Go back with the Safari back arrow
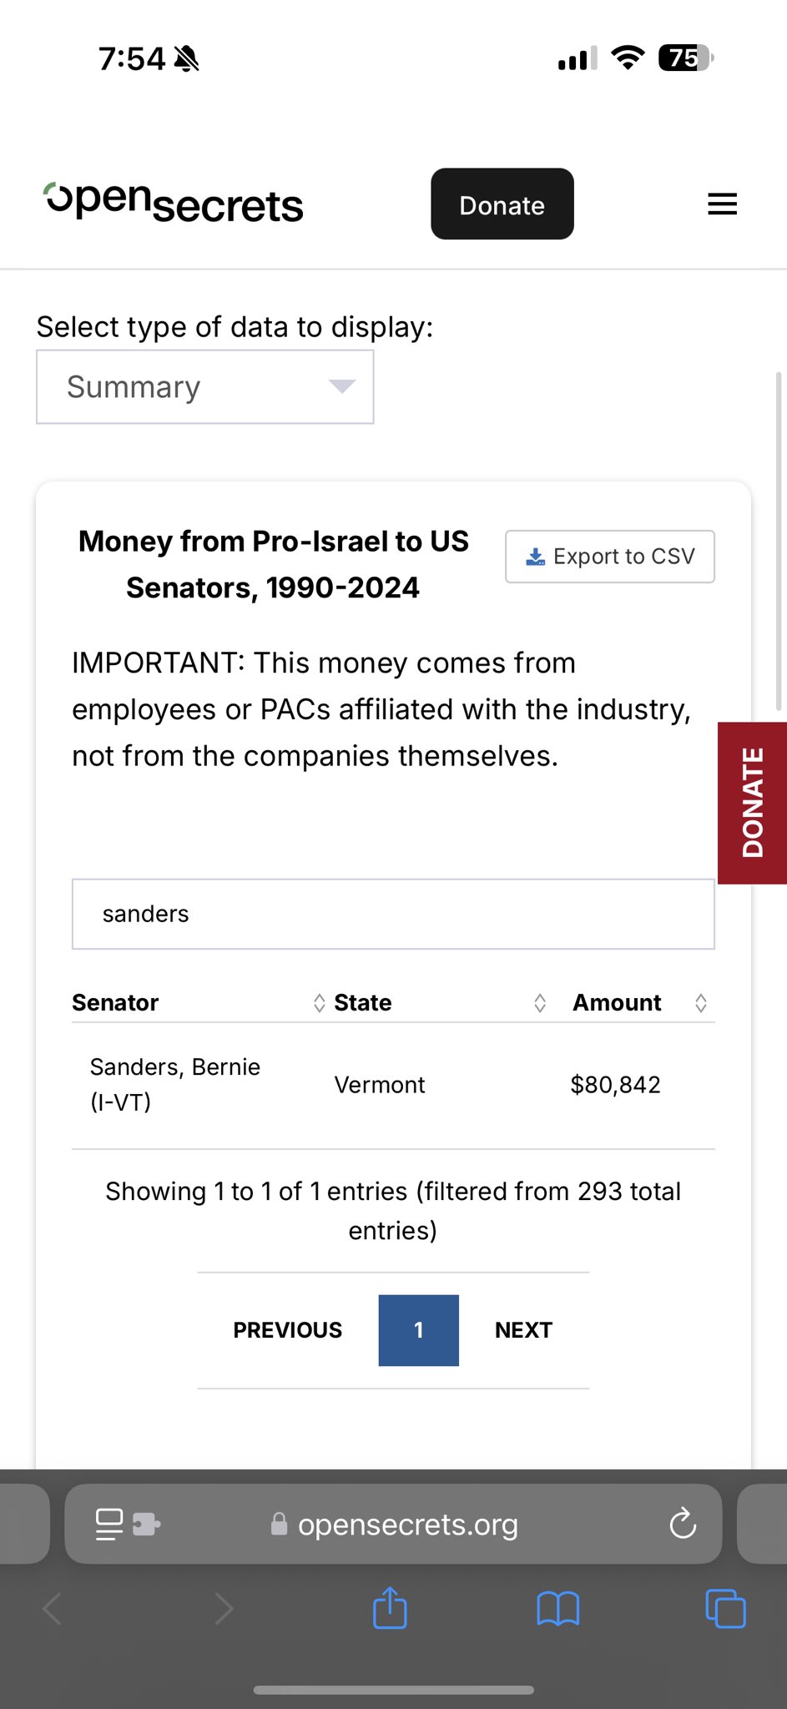Image resolution: width=787 pixels, height=1709 pixels. tap(52, 1608)
